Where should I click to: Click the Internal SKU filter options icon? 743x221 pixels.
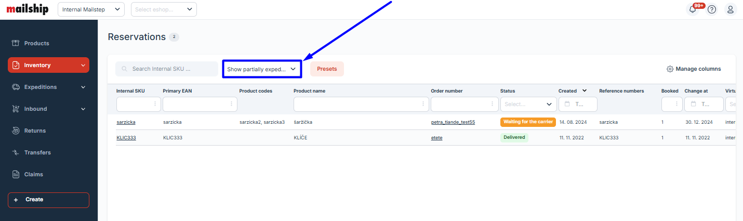[155, 104]
